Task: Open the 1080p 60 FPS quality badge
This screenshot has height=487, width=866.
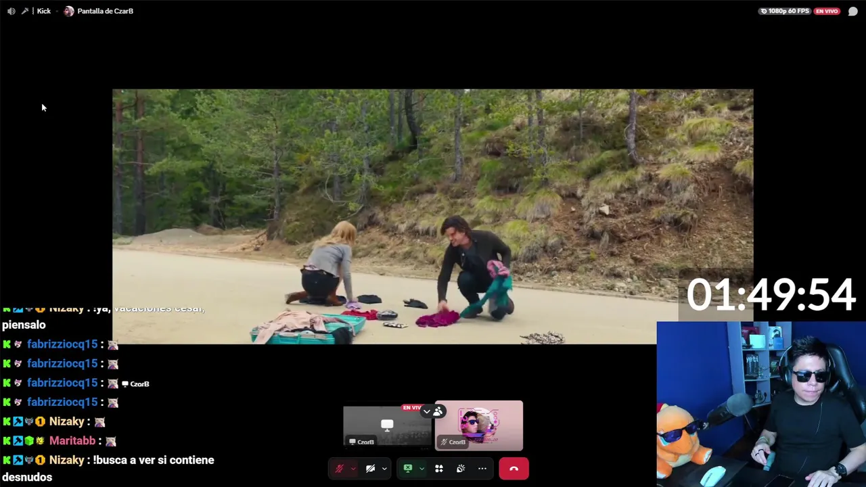Action: tap(785, 11)
